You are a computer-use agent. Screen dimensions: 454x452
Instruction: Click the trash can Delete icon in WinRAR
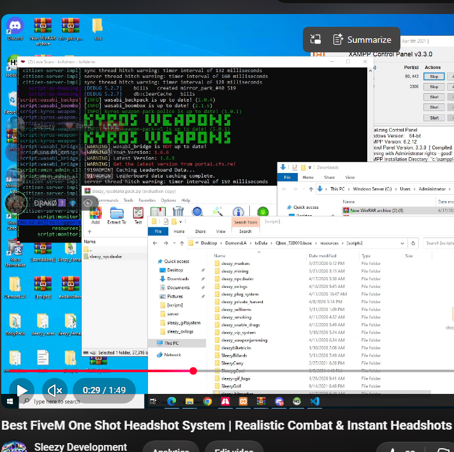pyautogui.click(x=178, y=212)
